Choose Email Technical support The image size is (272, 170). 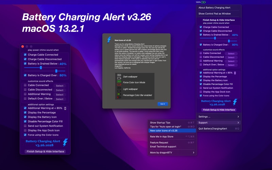tap(172, 147)
